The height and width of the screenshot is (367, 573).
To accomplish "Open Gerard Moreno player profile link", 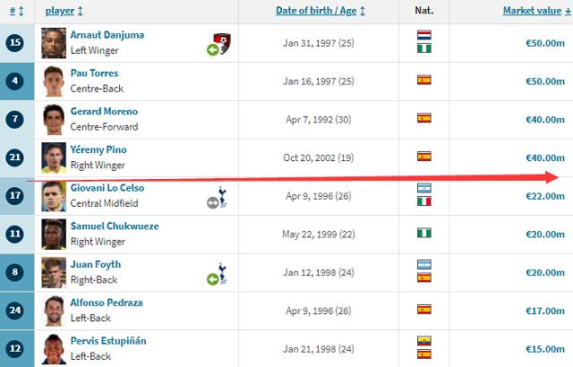I will pos(104,111).
